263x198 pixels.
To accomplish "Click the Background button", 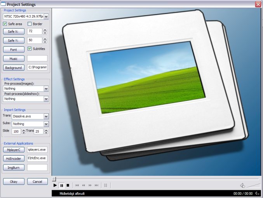I will 14,68.
